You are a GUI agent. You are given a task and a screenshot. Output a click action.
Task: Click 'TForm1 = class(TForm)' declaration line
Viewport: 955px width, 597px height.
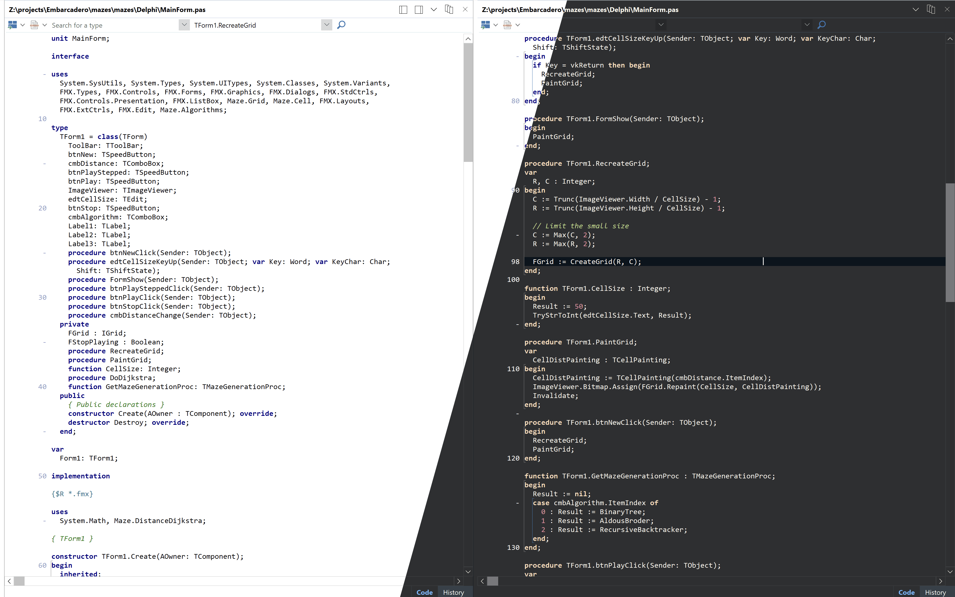[x=104, y=136]
